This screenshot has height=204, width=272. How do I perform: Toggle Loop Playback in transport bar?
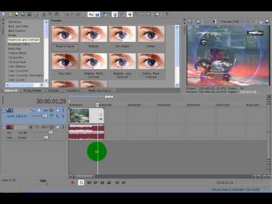pos(81,182)
